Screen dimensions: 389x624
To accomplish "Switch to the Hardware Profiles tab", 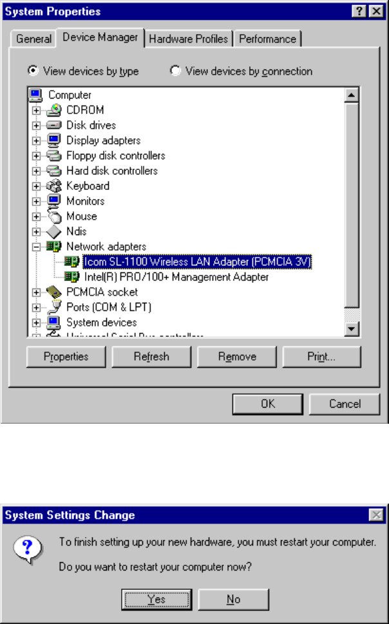I will coord(188,39).
